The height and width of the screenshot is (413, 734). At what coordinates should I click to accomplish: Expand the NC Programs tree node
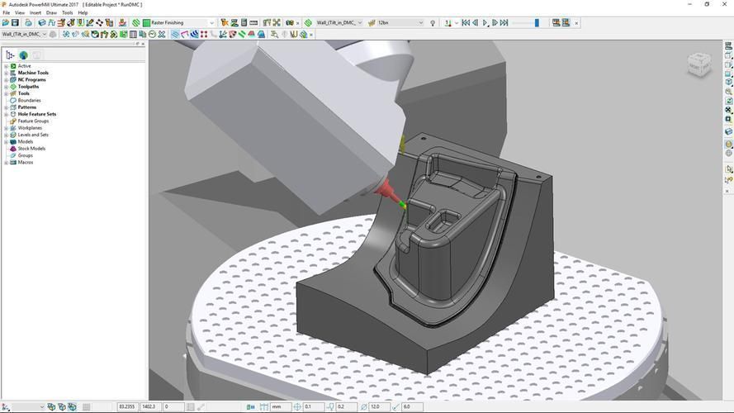tap(6, 80)
